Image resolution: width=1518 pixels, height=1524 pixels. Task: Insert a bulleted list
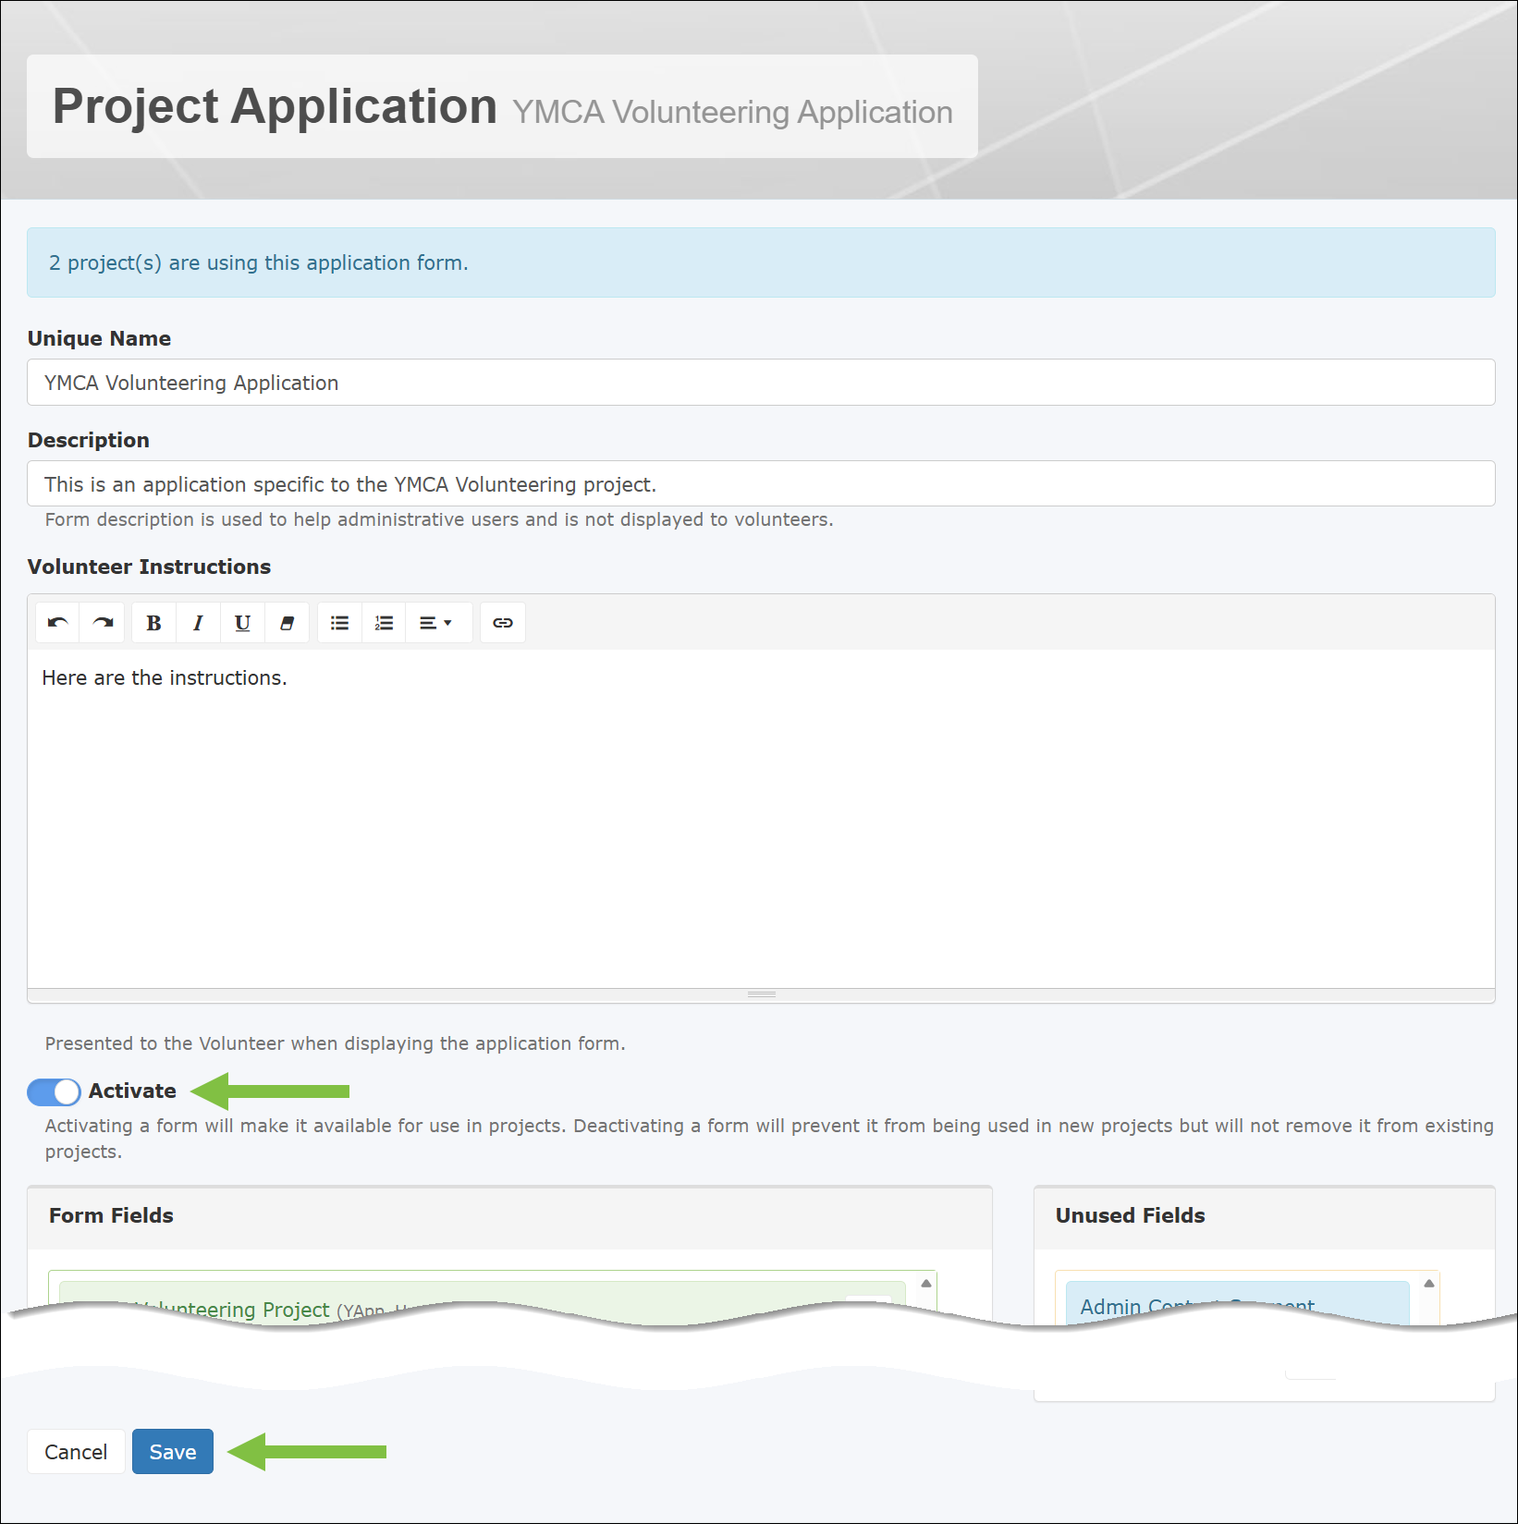pyautogui.click(x=340, y=623)
